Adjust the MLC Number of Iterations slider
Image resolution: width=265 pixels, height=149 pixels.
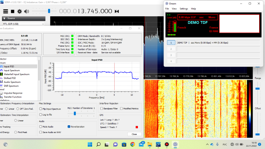(x=75, y=114)
